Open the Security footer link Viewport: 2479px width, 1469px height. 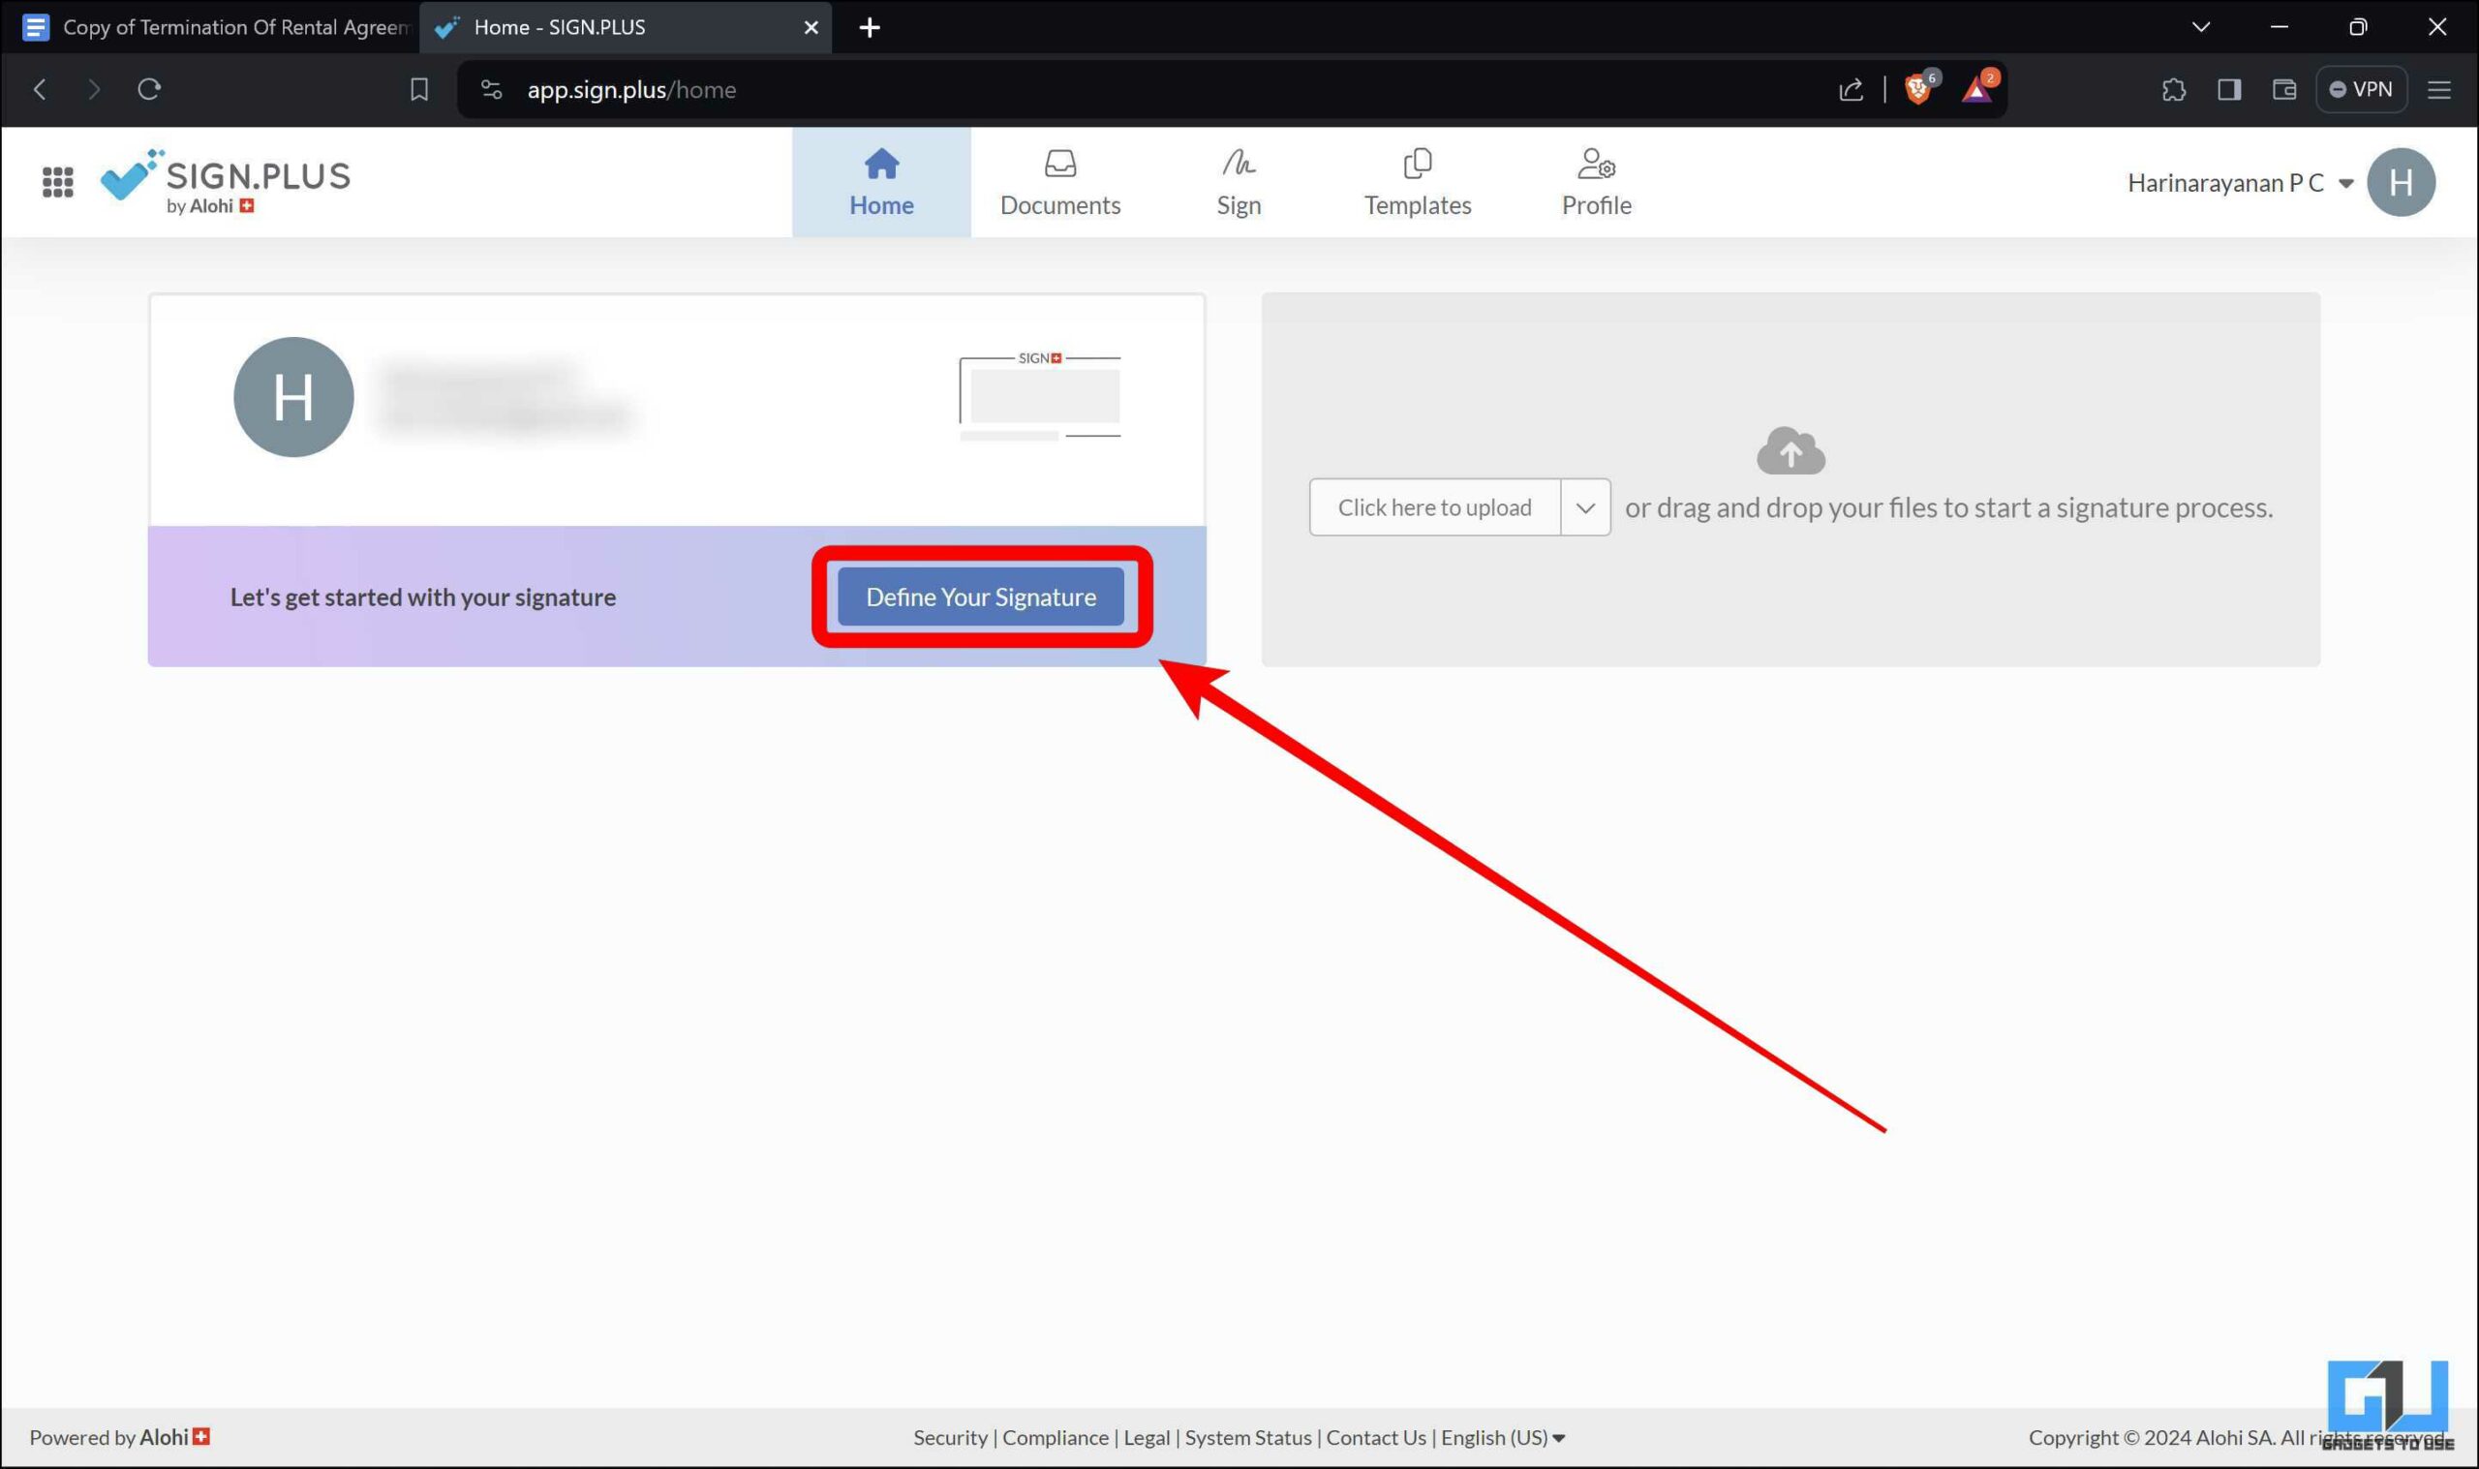950,1437
